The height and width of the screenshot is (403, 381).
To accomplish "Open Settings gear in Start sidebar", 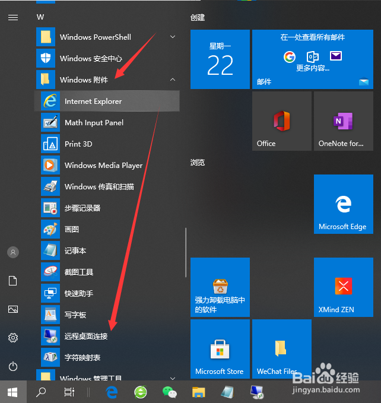I will [13, 338].
